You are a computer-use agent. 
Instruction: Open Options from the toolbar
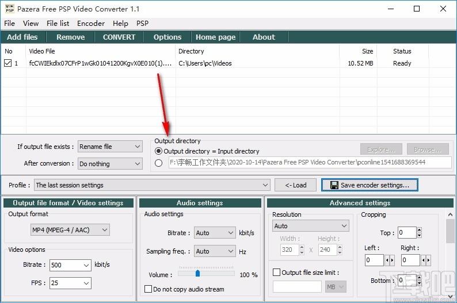tap(167, 37)
